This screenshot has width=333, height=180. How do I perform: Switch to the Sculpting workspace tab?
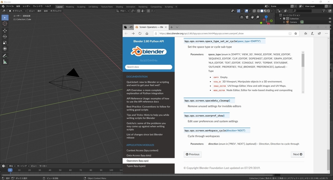(x=81, y=7)
